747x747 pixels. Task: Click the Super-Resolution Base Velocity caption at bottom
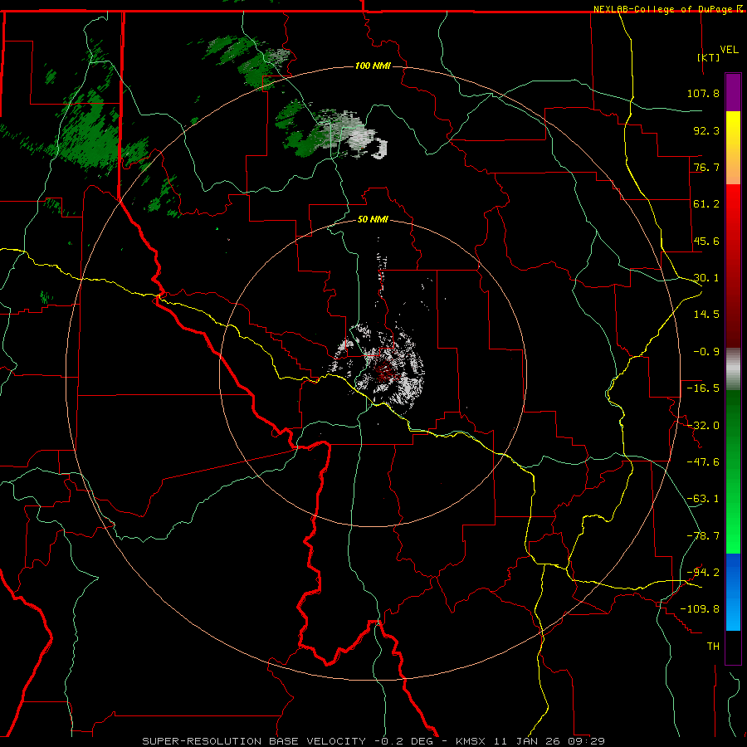pos(373,741)
